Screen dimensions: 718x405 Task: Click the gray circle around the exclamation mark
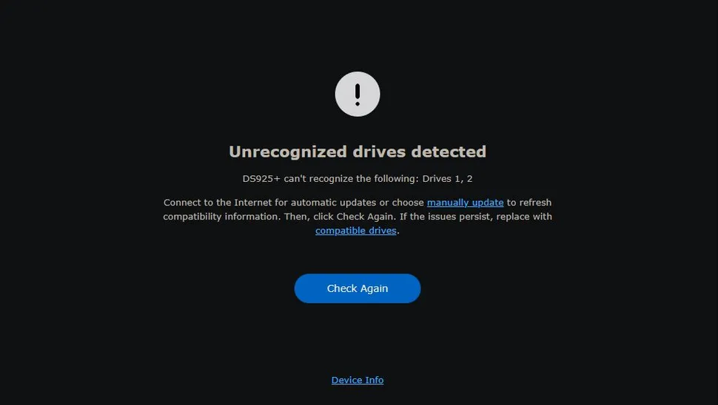point(358,94)
